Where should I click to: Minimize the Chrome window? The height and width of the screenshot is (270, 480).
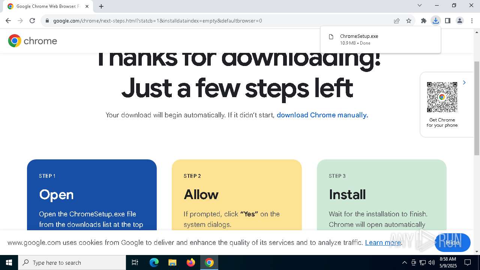click(x=437, y=5)
